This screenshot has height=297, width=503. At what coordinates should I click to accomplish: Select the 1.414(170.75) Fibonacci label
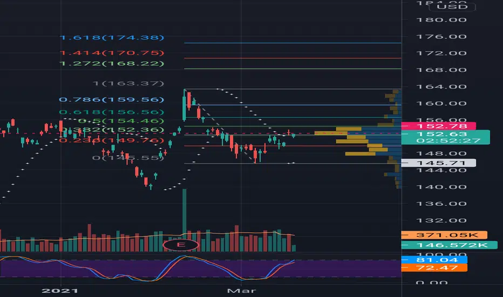(112, 53)
